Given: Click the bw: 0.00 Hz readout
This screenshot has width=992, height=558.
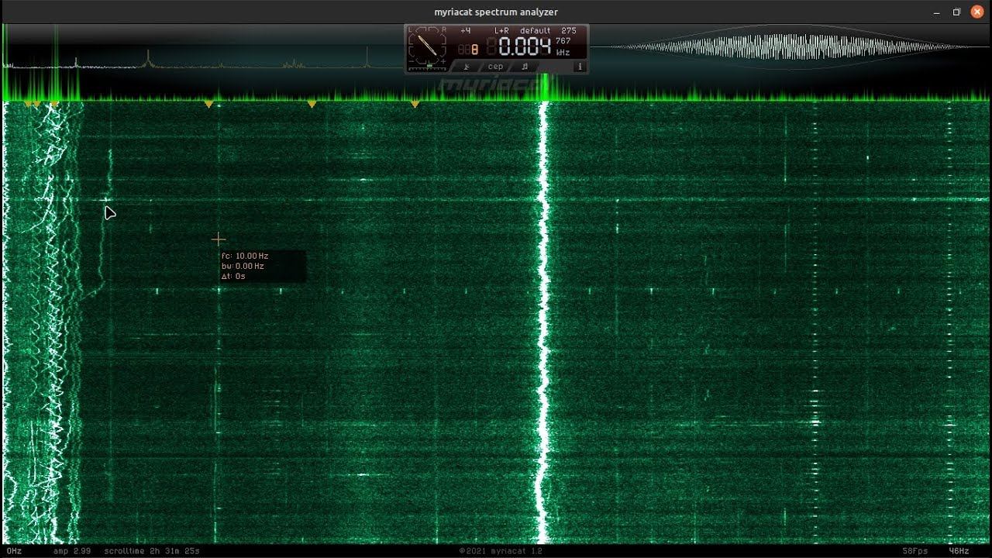Looking at the screenshot, I should (x=243, y=266).
